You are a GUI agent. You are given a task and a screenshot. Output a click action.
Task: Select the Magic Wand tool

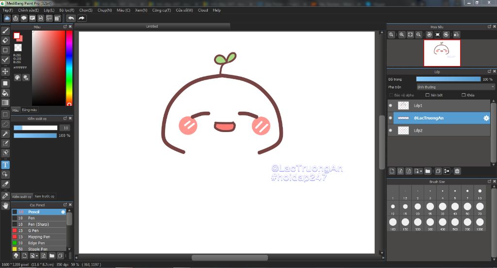tap(5, 134)
